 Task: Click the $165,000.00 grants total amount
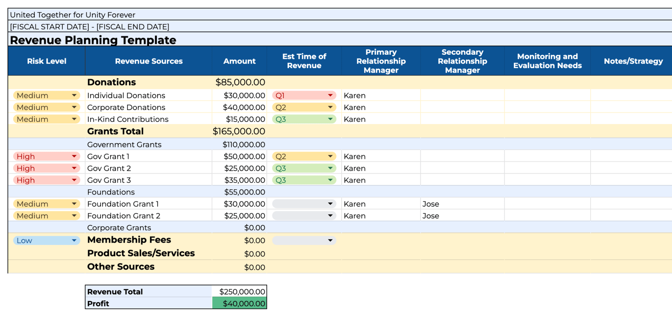[239, 131]
